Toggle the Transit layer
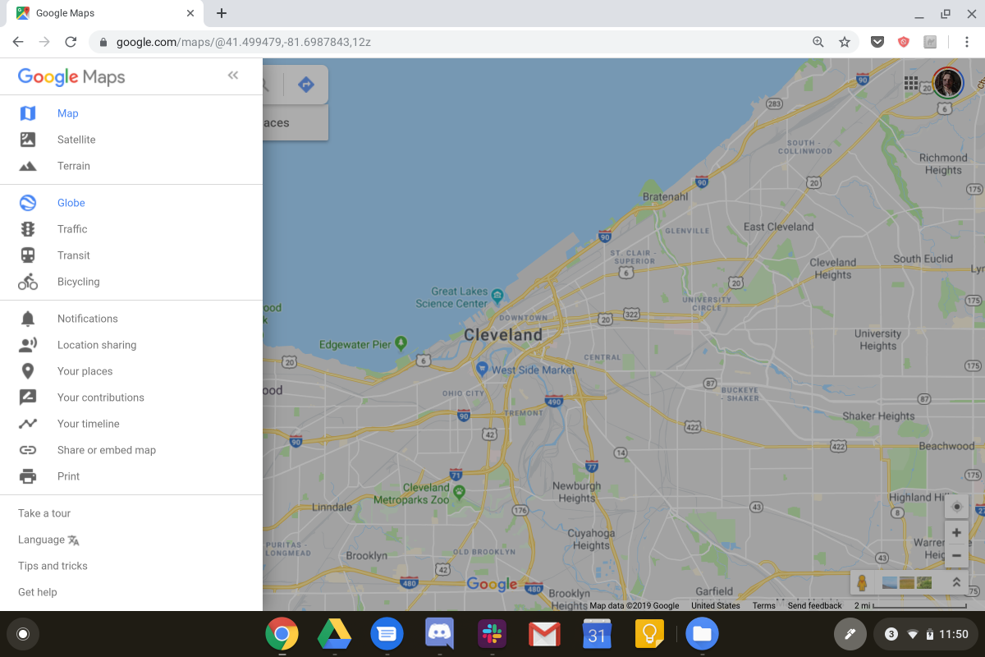 coord(73,255)
